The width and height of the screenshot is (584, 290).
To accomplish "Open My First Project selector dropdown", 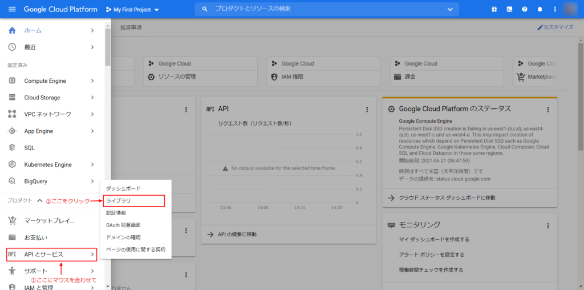I will [132, 10].
